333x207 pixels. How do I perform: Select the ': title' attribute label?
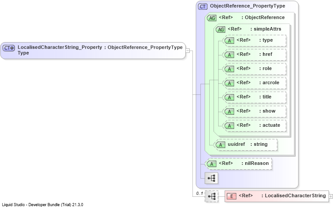coord(265,97)
